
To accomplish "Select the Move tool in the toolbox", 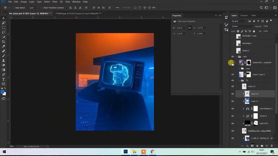I will [3, 18].
